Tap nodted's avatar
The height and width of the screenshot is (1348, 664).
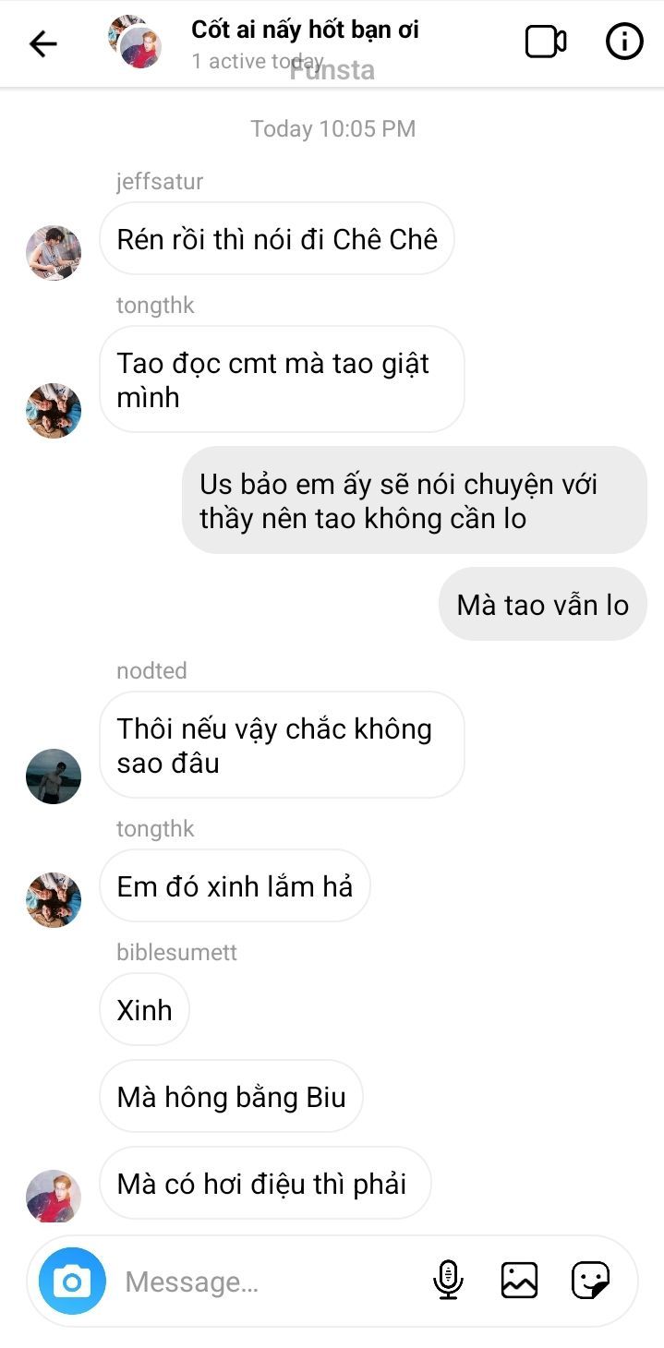pyautogui.click(x=54, y=776)
